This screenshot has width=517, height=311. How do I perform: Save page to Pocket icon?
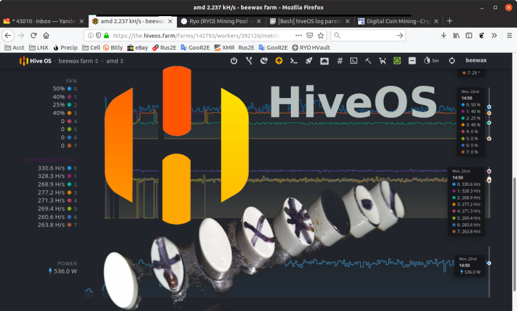pyautogui.click(x=310, y=35)
